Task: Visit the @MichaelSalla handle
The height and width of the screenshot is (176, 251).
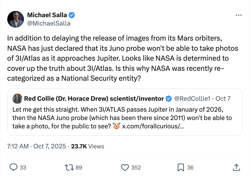Action: (49, 23)
